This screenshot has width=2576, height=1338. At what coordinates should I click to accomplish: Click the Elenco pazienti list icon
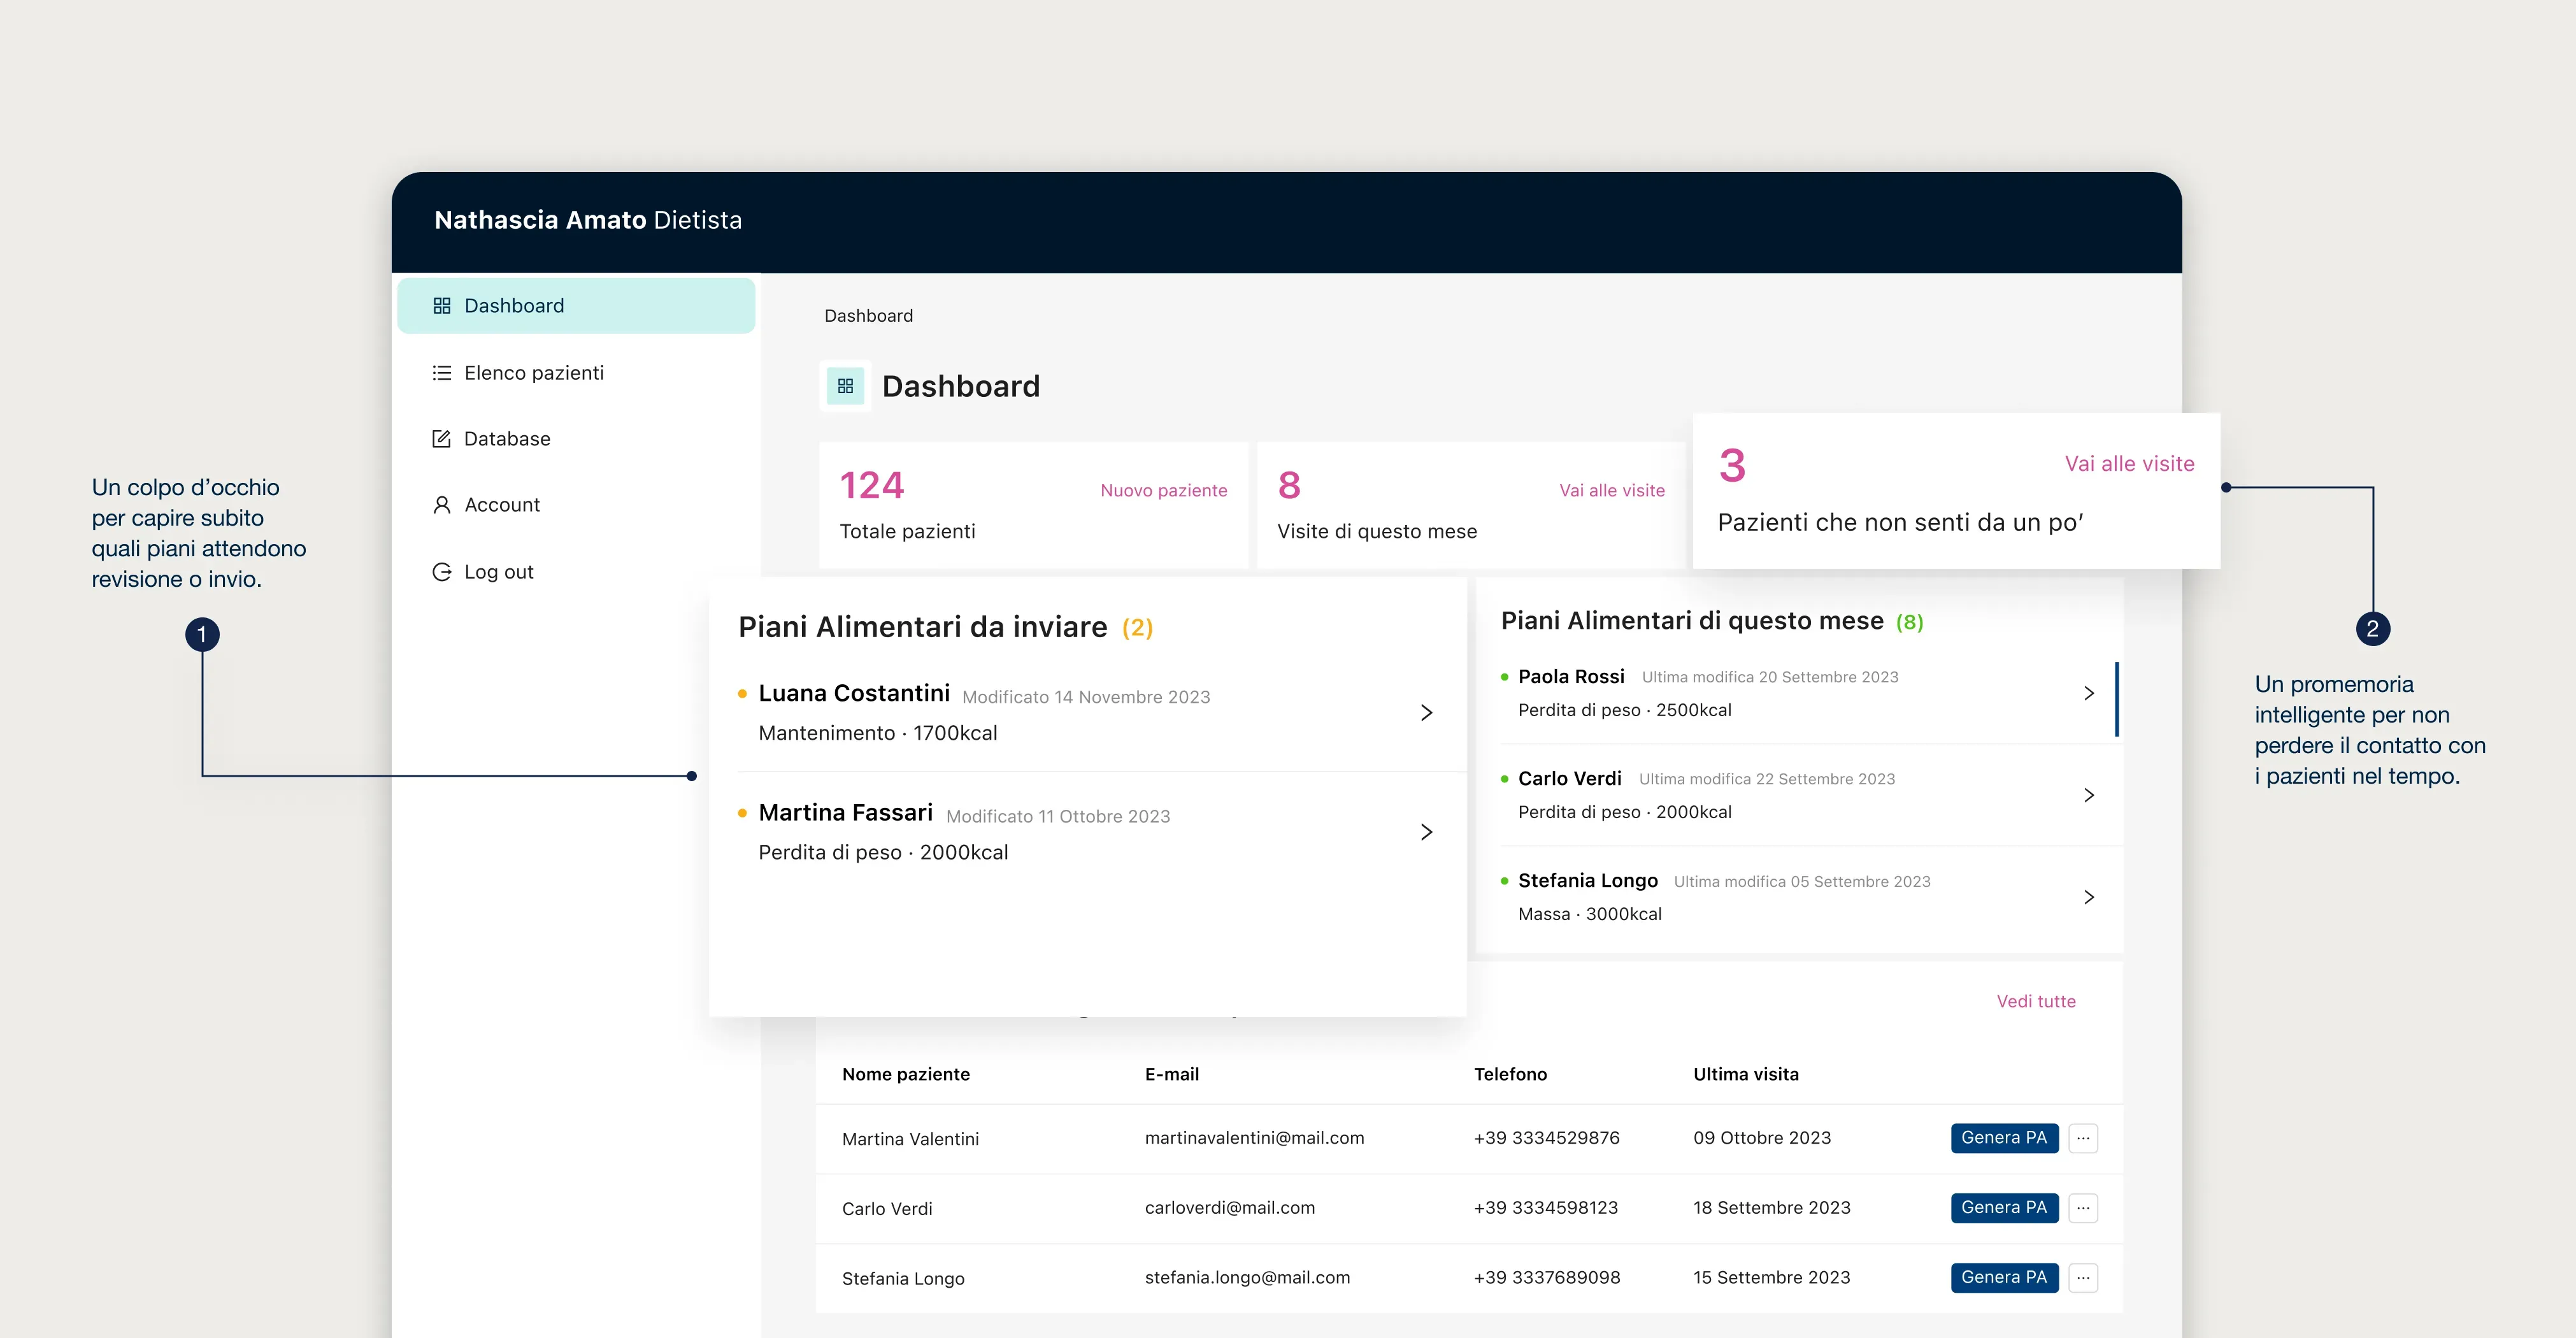pos(441,373)
